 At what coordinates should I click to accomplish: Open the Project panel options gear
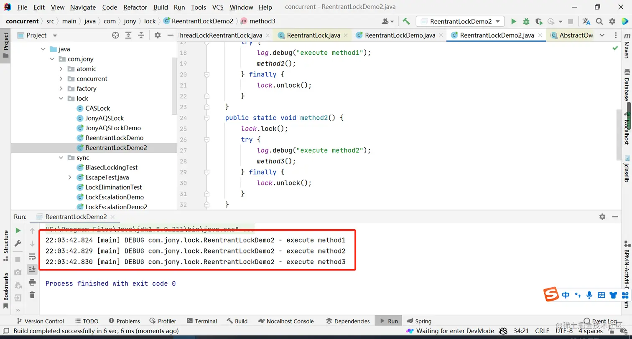click(x=158, y=35)
